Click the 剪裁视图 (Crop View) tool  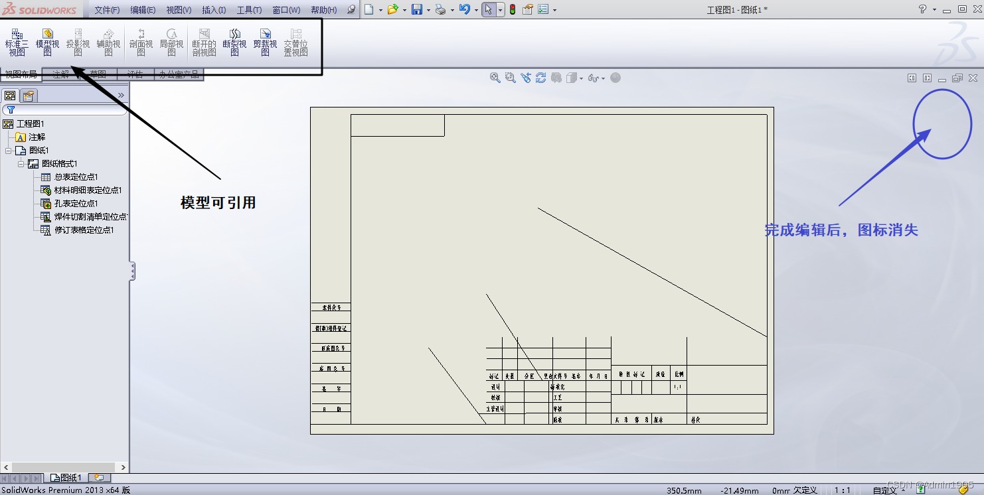point(265,42)
